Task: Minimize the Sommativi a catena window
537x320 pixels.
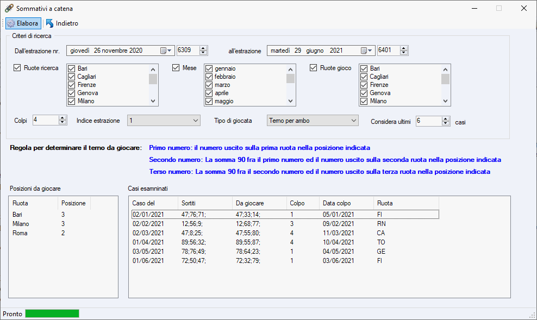Action: [474, 8]
